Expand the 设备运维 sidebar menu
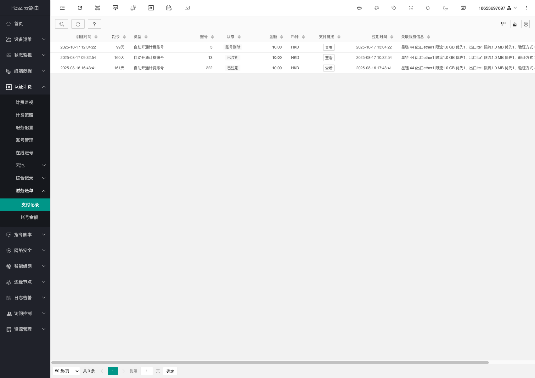This screenshot has width=535, height=378. coord(25,39)
